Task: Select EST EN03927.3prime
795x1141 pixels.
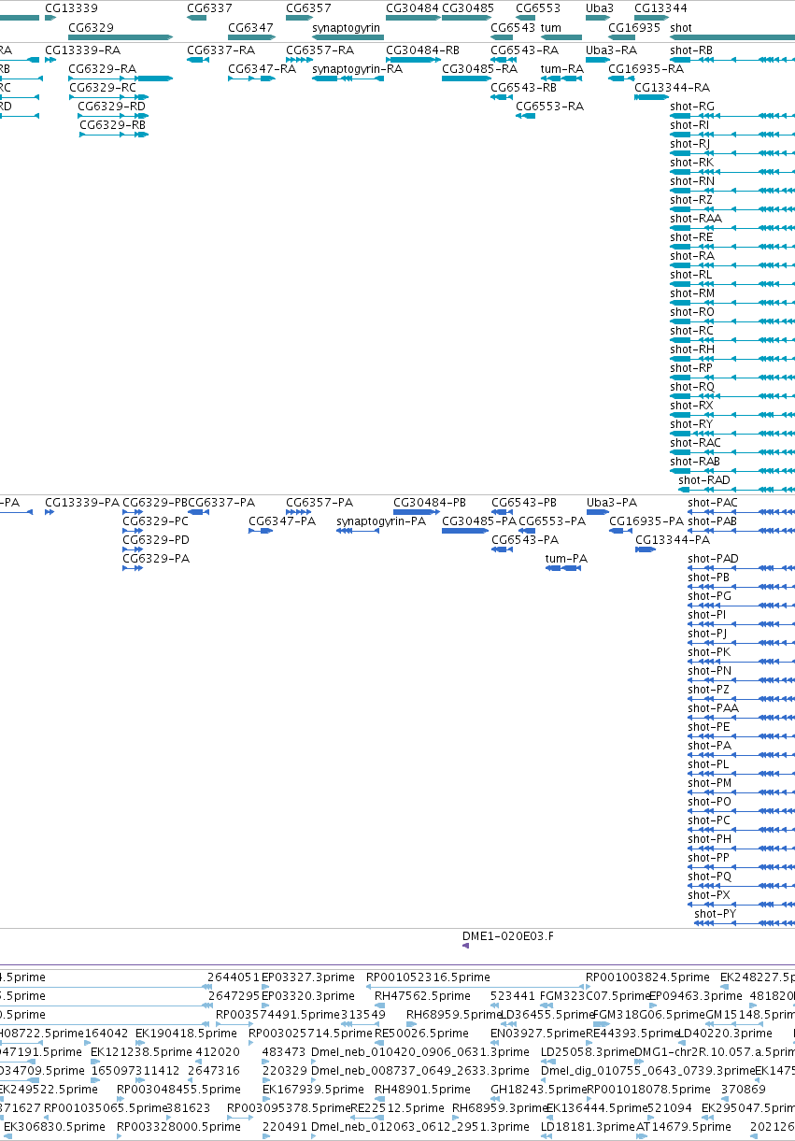Action: tap(538, 1034)
